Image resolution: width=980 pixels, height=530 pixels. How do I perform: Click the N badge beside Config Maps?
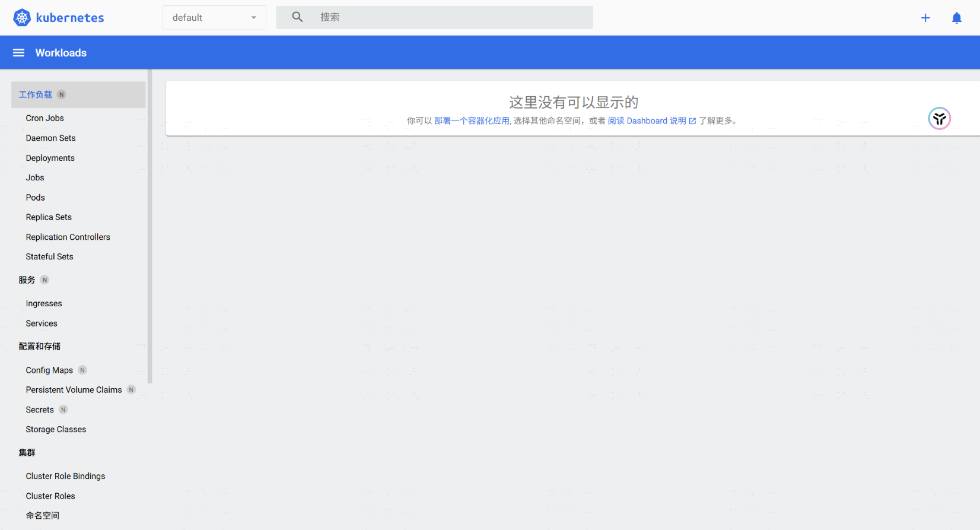coord(82,370)
